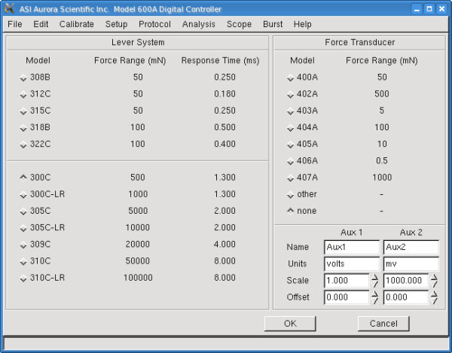The width and height of the screenshot is (452, 353).
Task: Select the 'other' force transducer option
Action: [290, 195]
